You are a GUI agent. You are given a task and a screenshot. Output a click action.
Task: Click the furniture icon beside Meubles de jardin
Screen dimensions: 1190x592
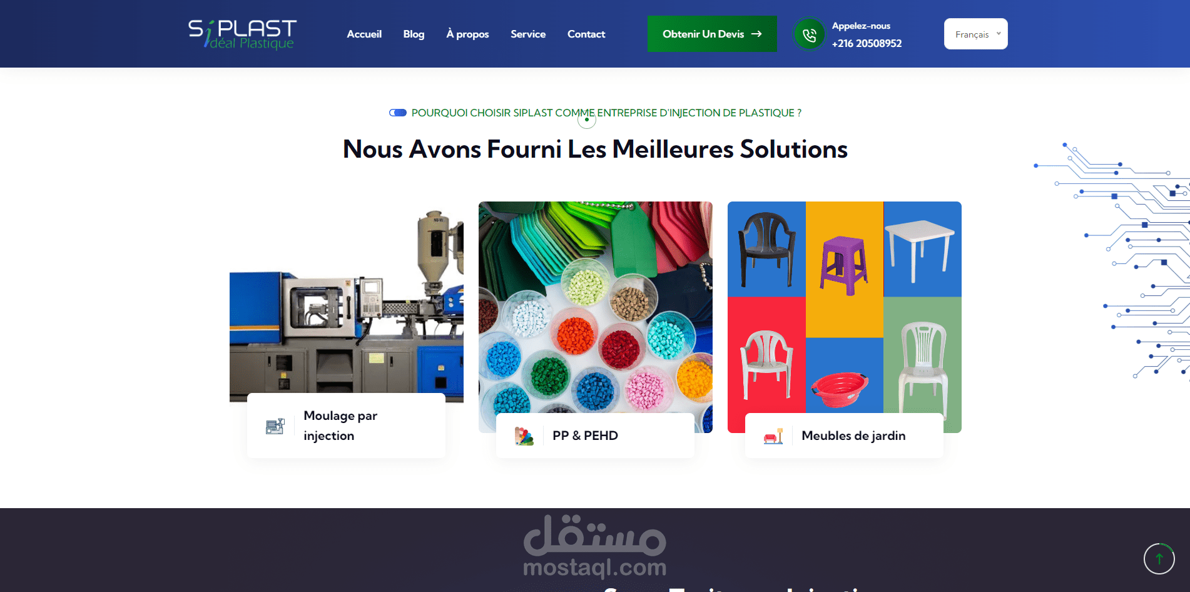click(773, 436)
